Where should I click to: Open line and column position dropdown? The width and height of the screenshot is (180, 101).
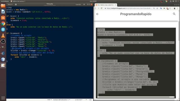point(81,100)
